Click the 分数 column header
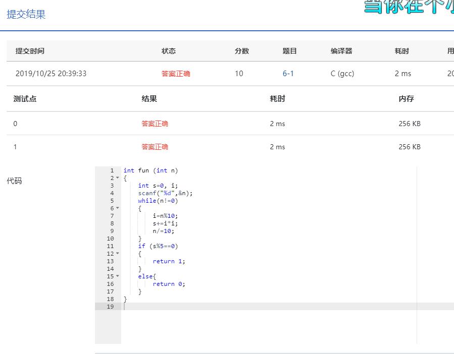This screenshot has height=354, width=454. (x=242, y=51)
